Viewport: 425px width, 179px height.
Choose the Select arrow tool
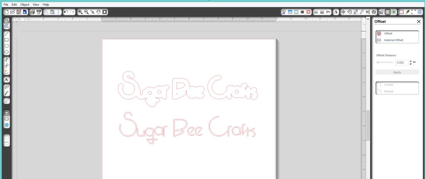pyautogui.click(x=7, y=20)
